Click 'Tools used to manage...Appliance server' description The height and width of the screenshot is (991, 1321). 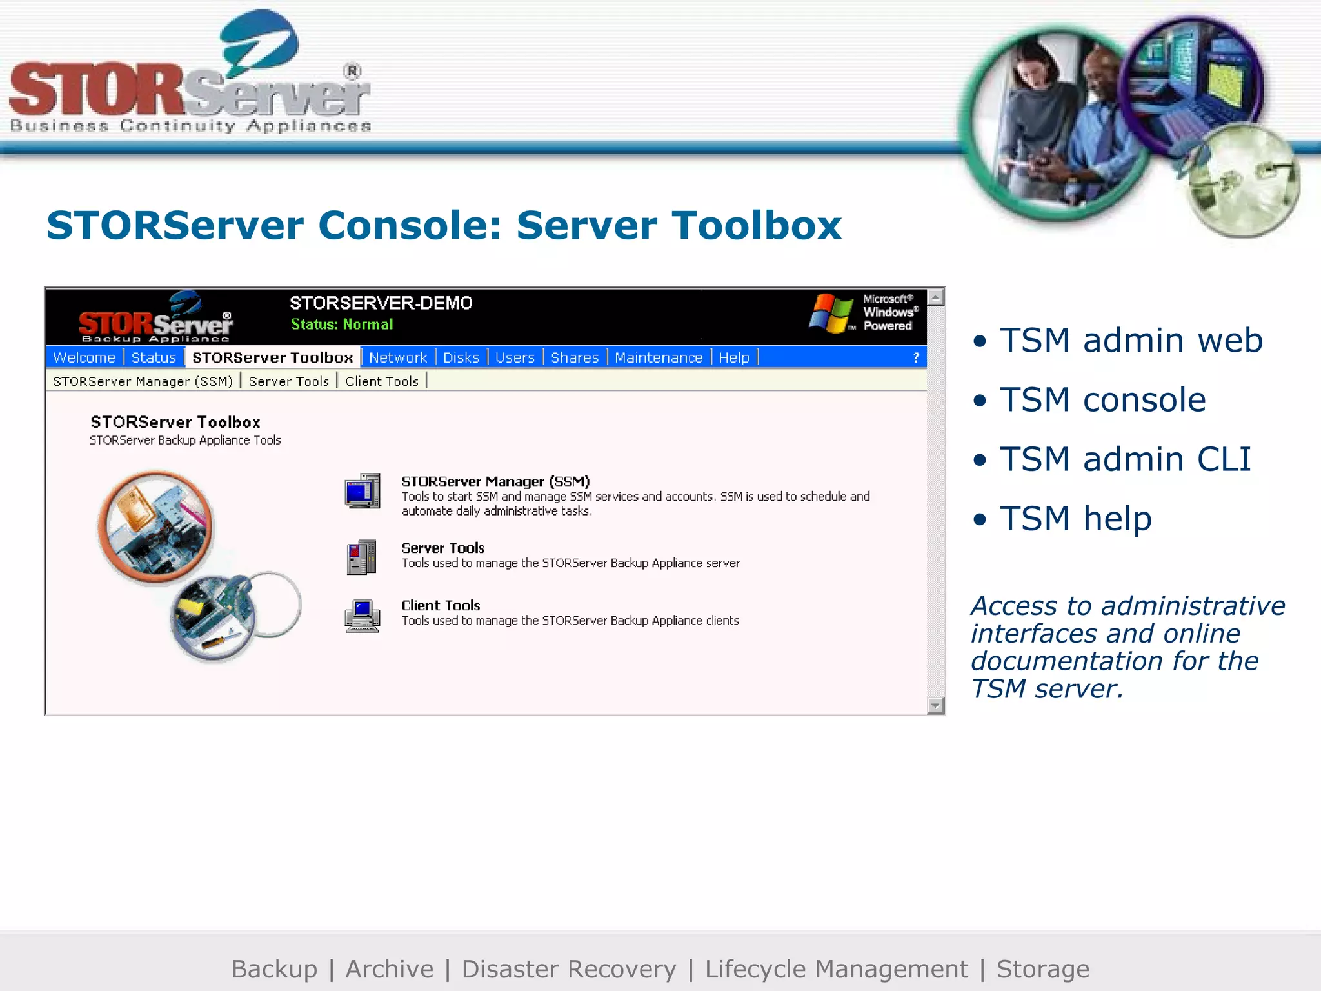tap(571, 563)
